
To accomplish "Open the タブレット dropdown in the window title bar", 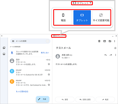I will coord(59,36).
